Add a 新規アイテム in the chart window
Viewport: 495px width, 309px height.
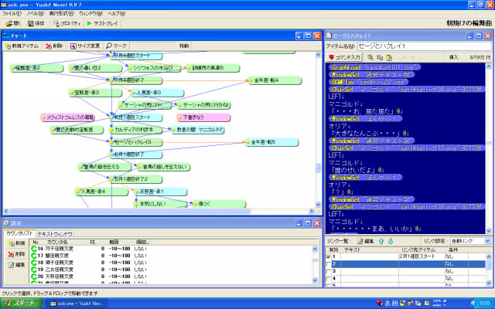(22, 46)
